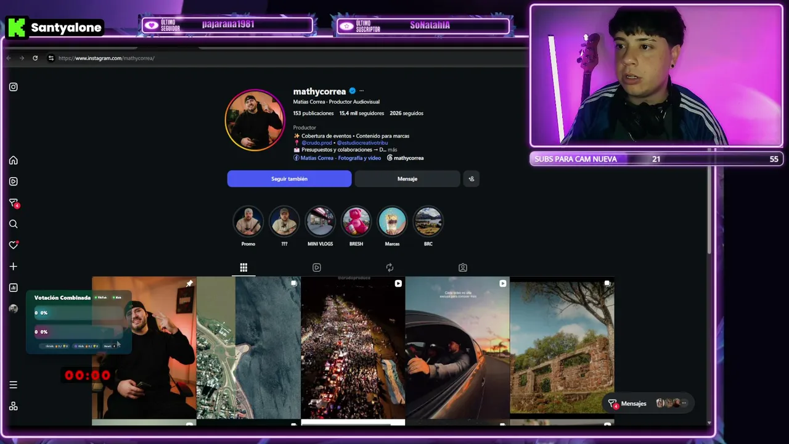Screen dimensions: 789x444
Task: Open the BRESH story highlight
Action: (x=356, y=221)
